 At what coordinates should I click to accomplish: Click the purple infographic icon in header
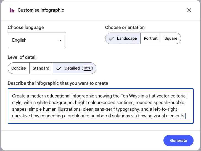(x=12, y=10)
